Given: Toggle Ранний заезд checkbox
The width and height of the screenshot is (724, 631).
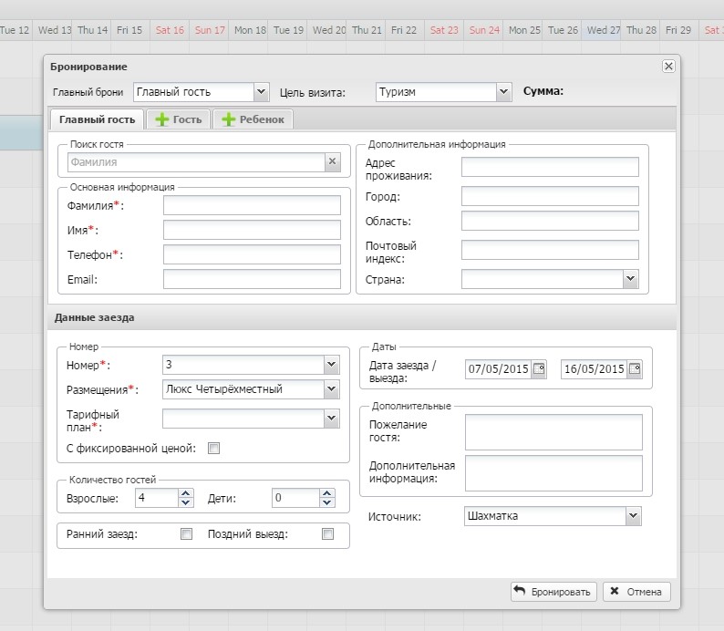Looking at the screenshot, I should point(187,534).
